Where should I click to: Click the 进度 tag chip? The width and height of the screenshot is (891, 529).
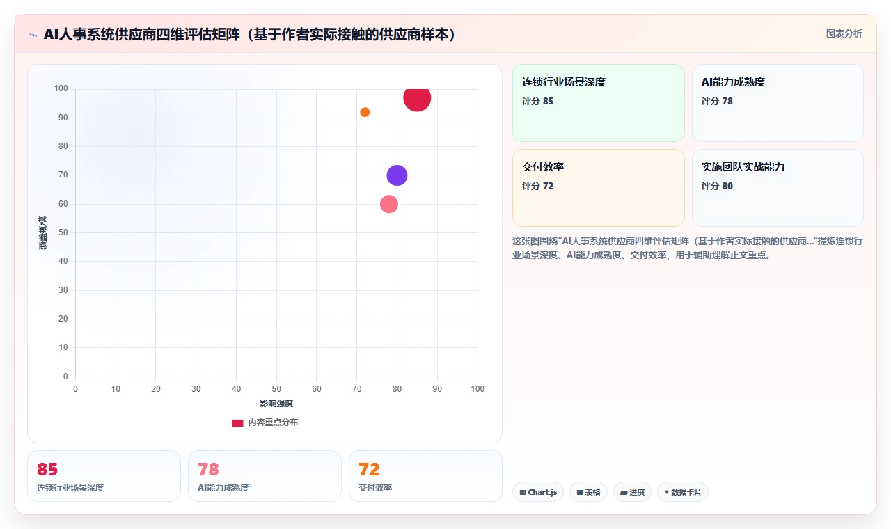click(632, 492)
